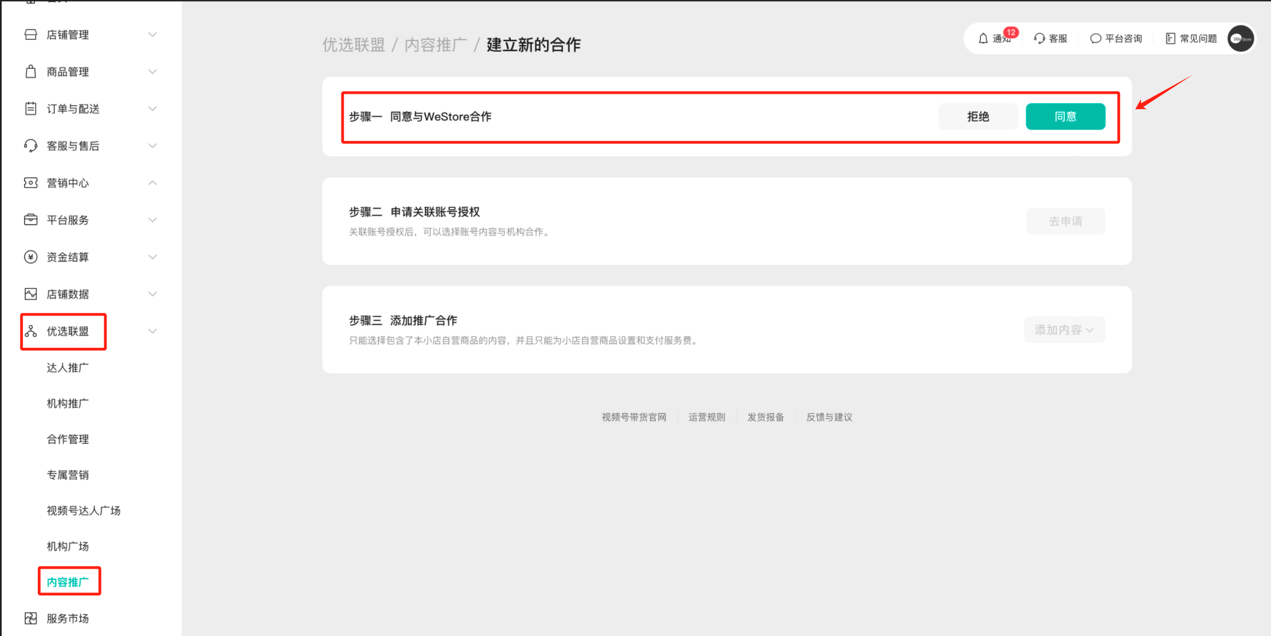
Task: Open 内容推广 submenu item
Action: 68,582
